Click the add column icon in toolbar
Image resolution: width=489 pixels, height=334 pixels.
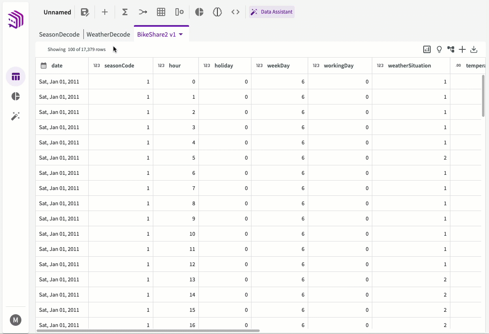click(179, 12)
